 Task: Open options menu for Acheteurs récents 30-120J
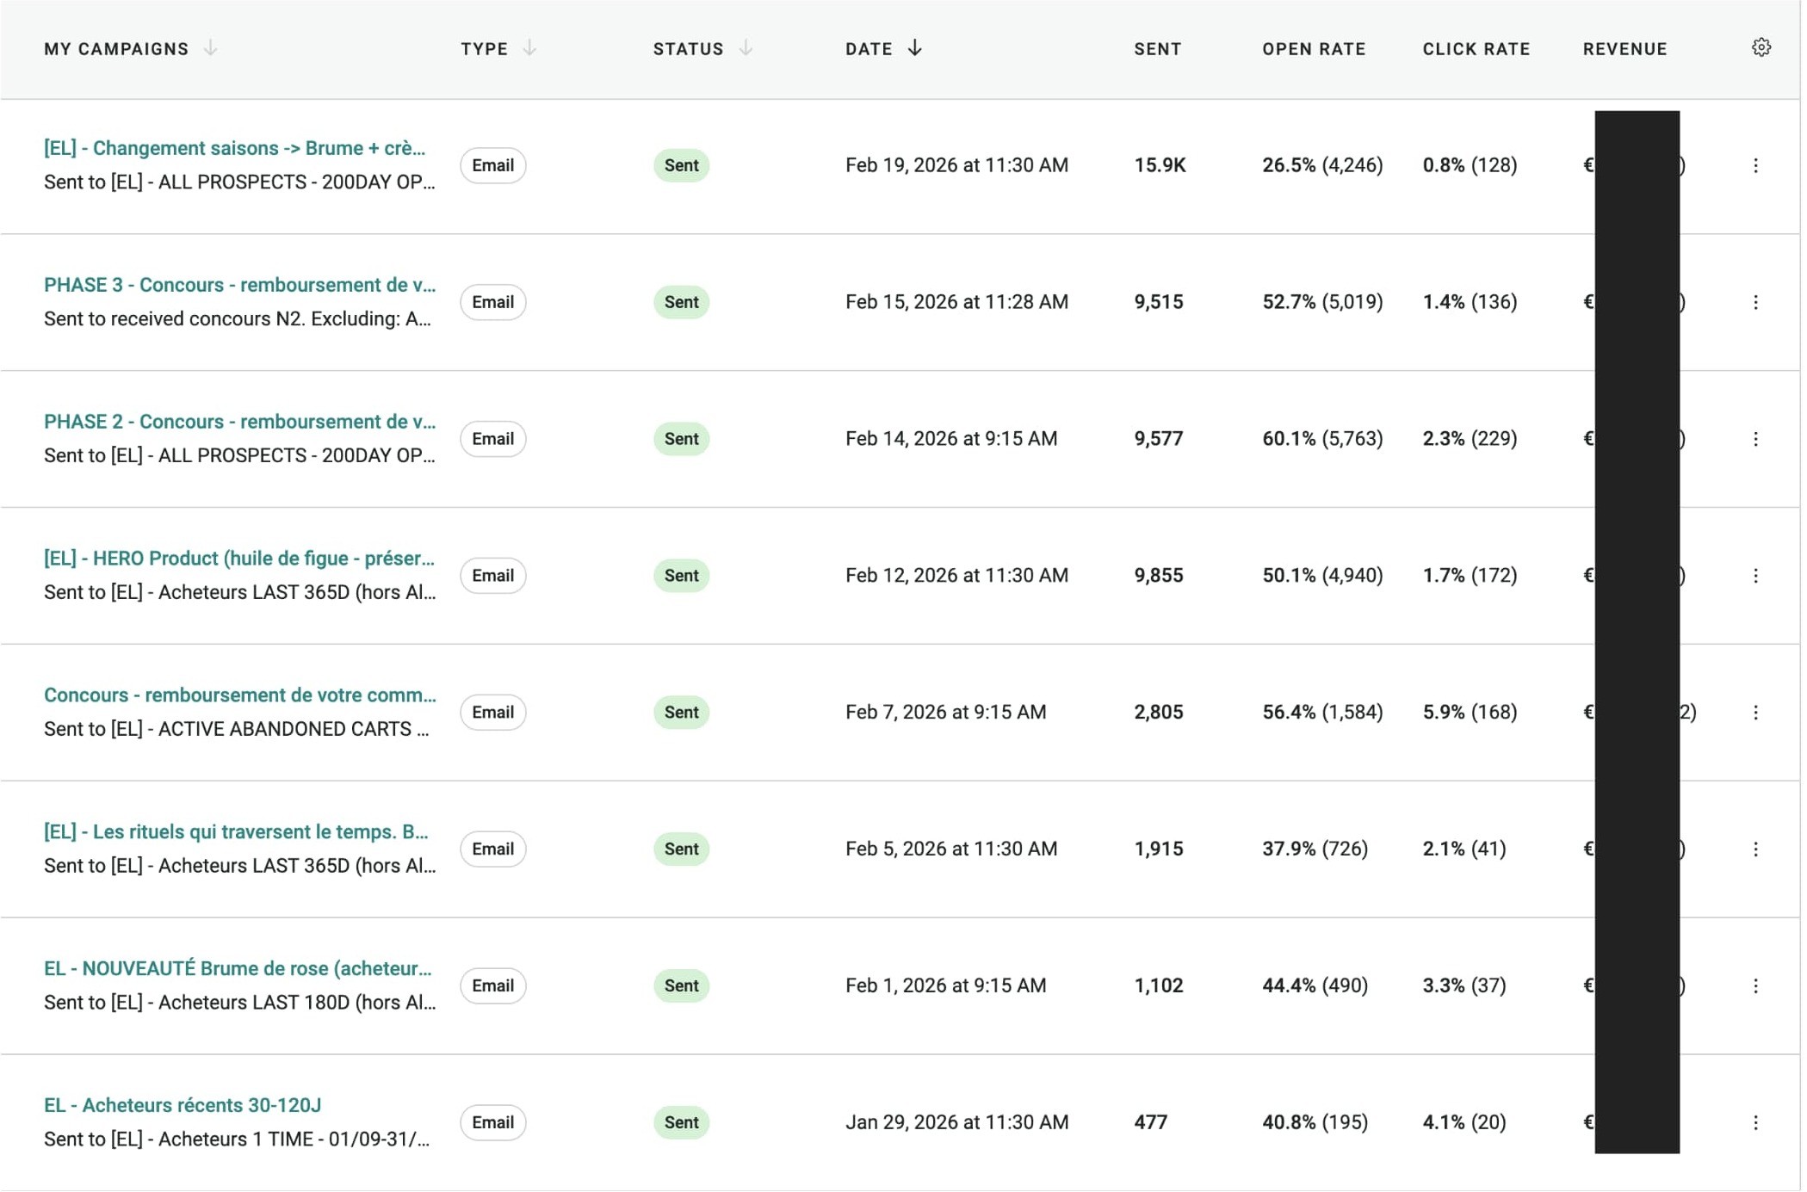click(1754, 1123)
